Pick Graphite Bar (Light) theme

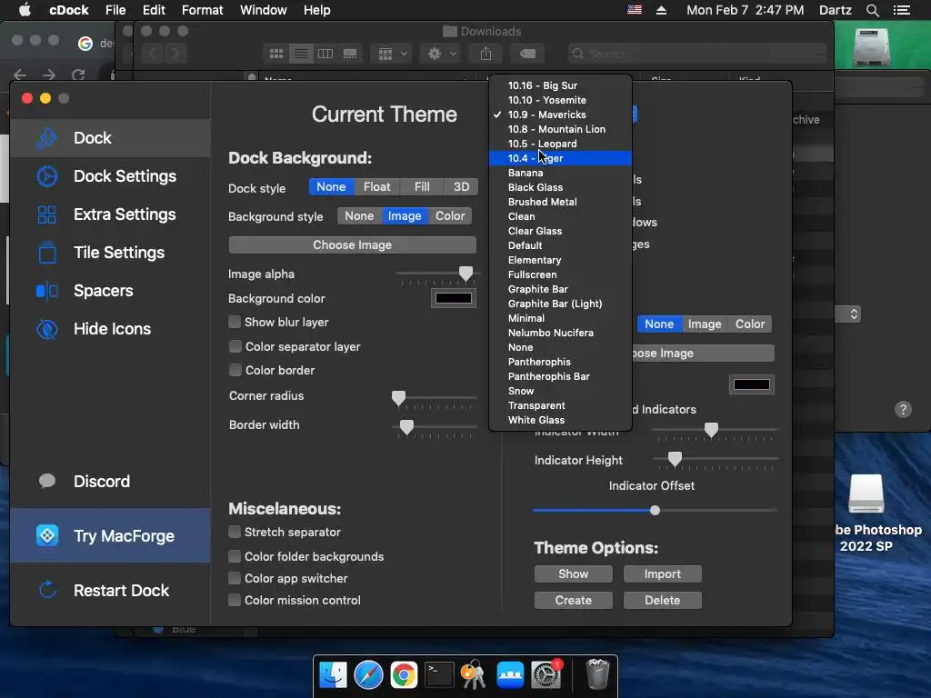point(560,304)
